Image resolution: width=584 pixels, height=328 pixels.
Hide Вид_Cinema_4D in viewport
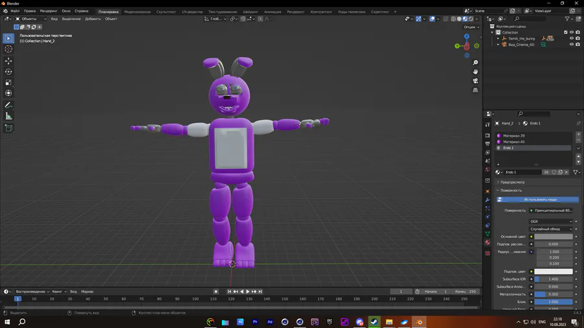point(572,45)
